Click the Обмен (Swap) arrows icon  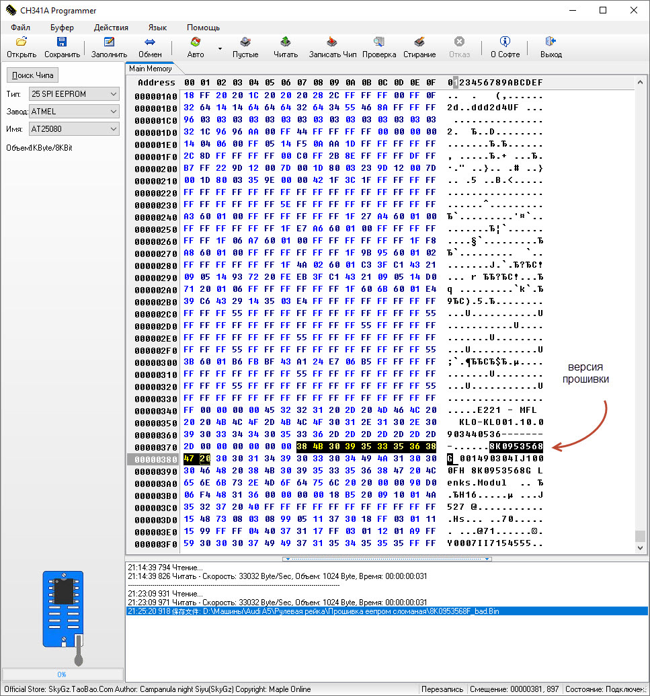150,42
